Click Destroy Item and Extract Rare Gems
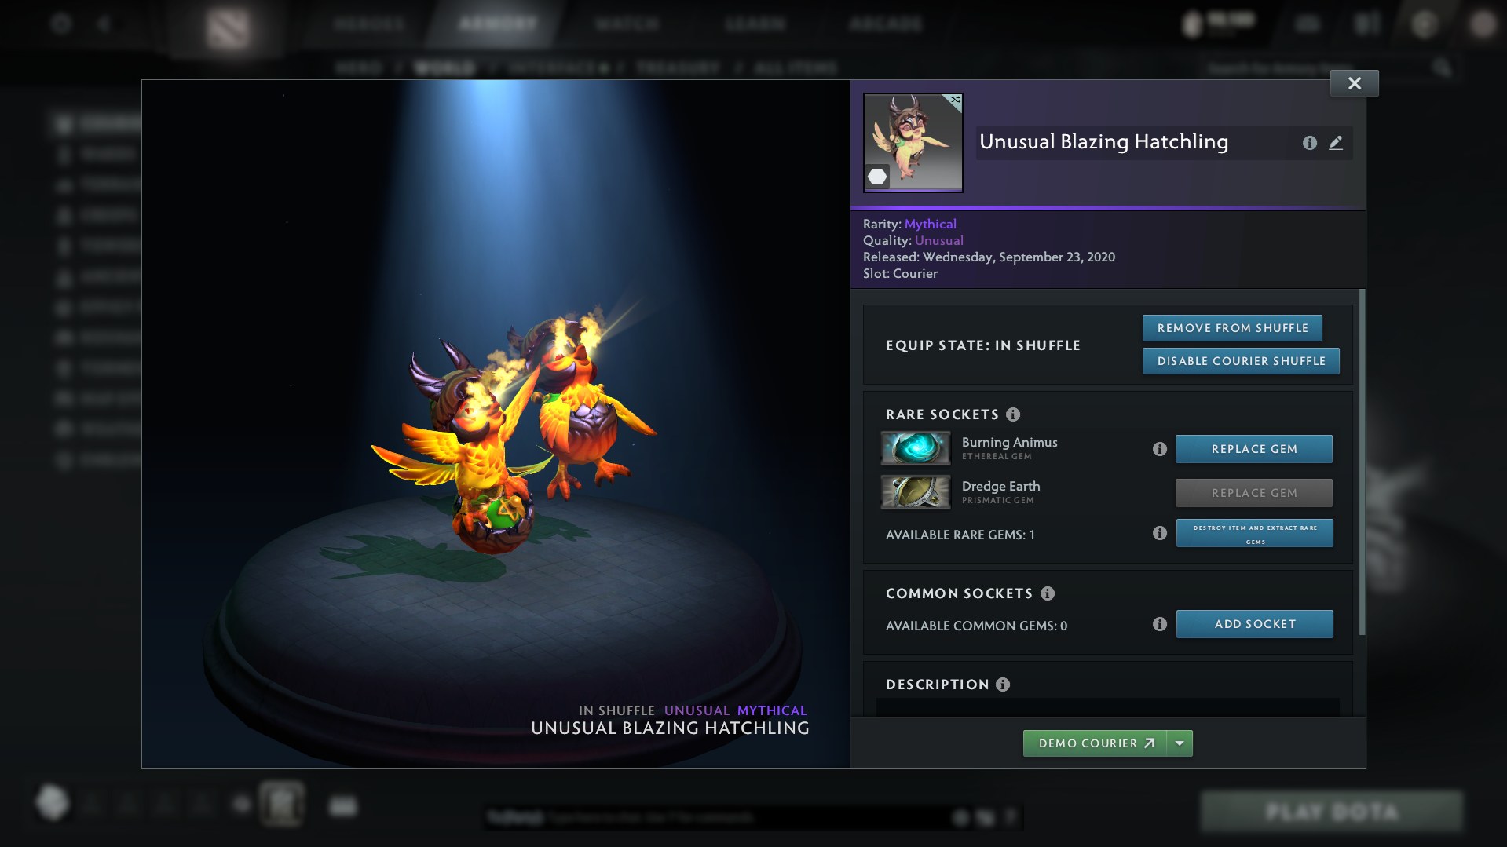 pyautogui.click(x=1254, y=534)
